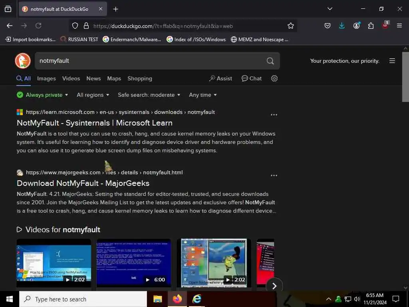
Task: Open the list all tabs dropdown arrow
Action: [330, 9]
